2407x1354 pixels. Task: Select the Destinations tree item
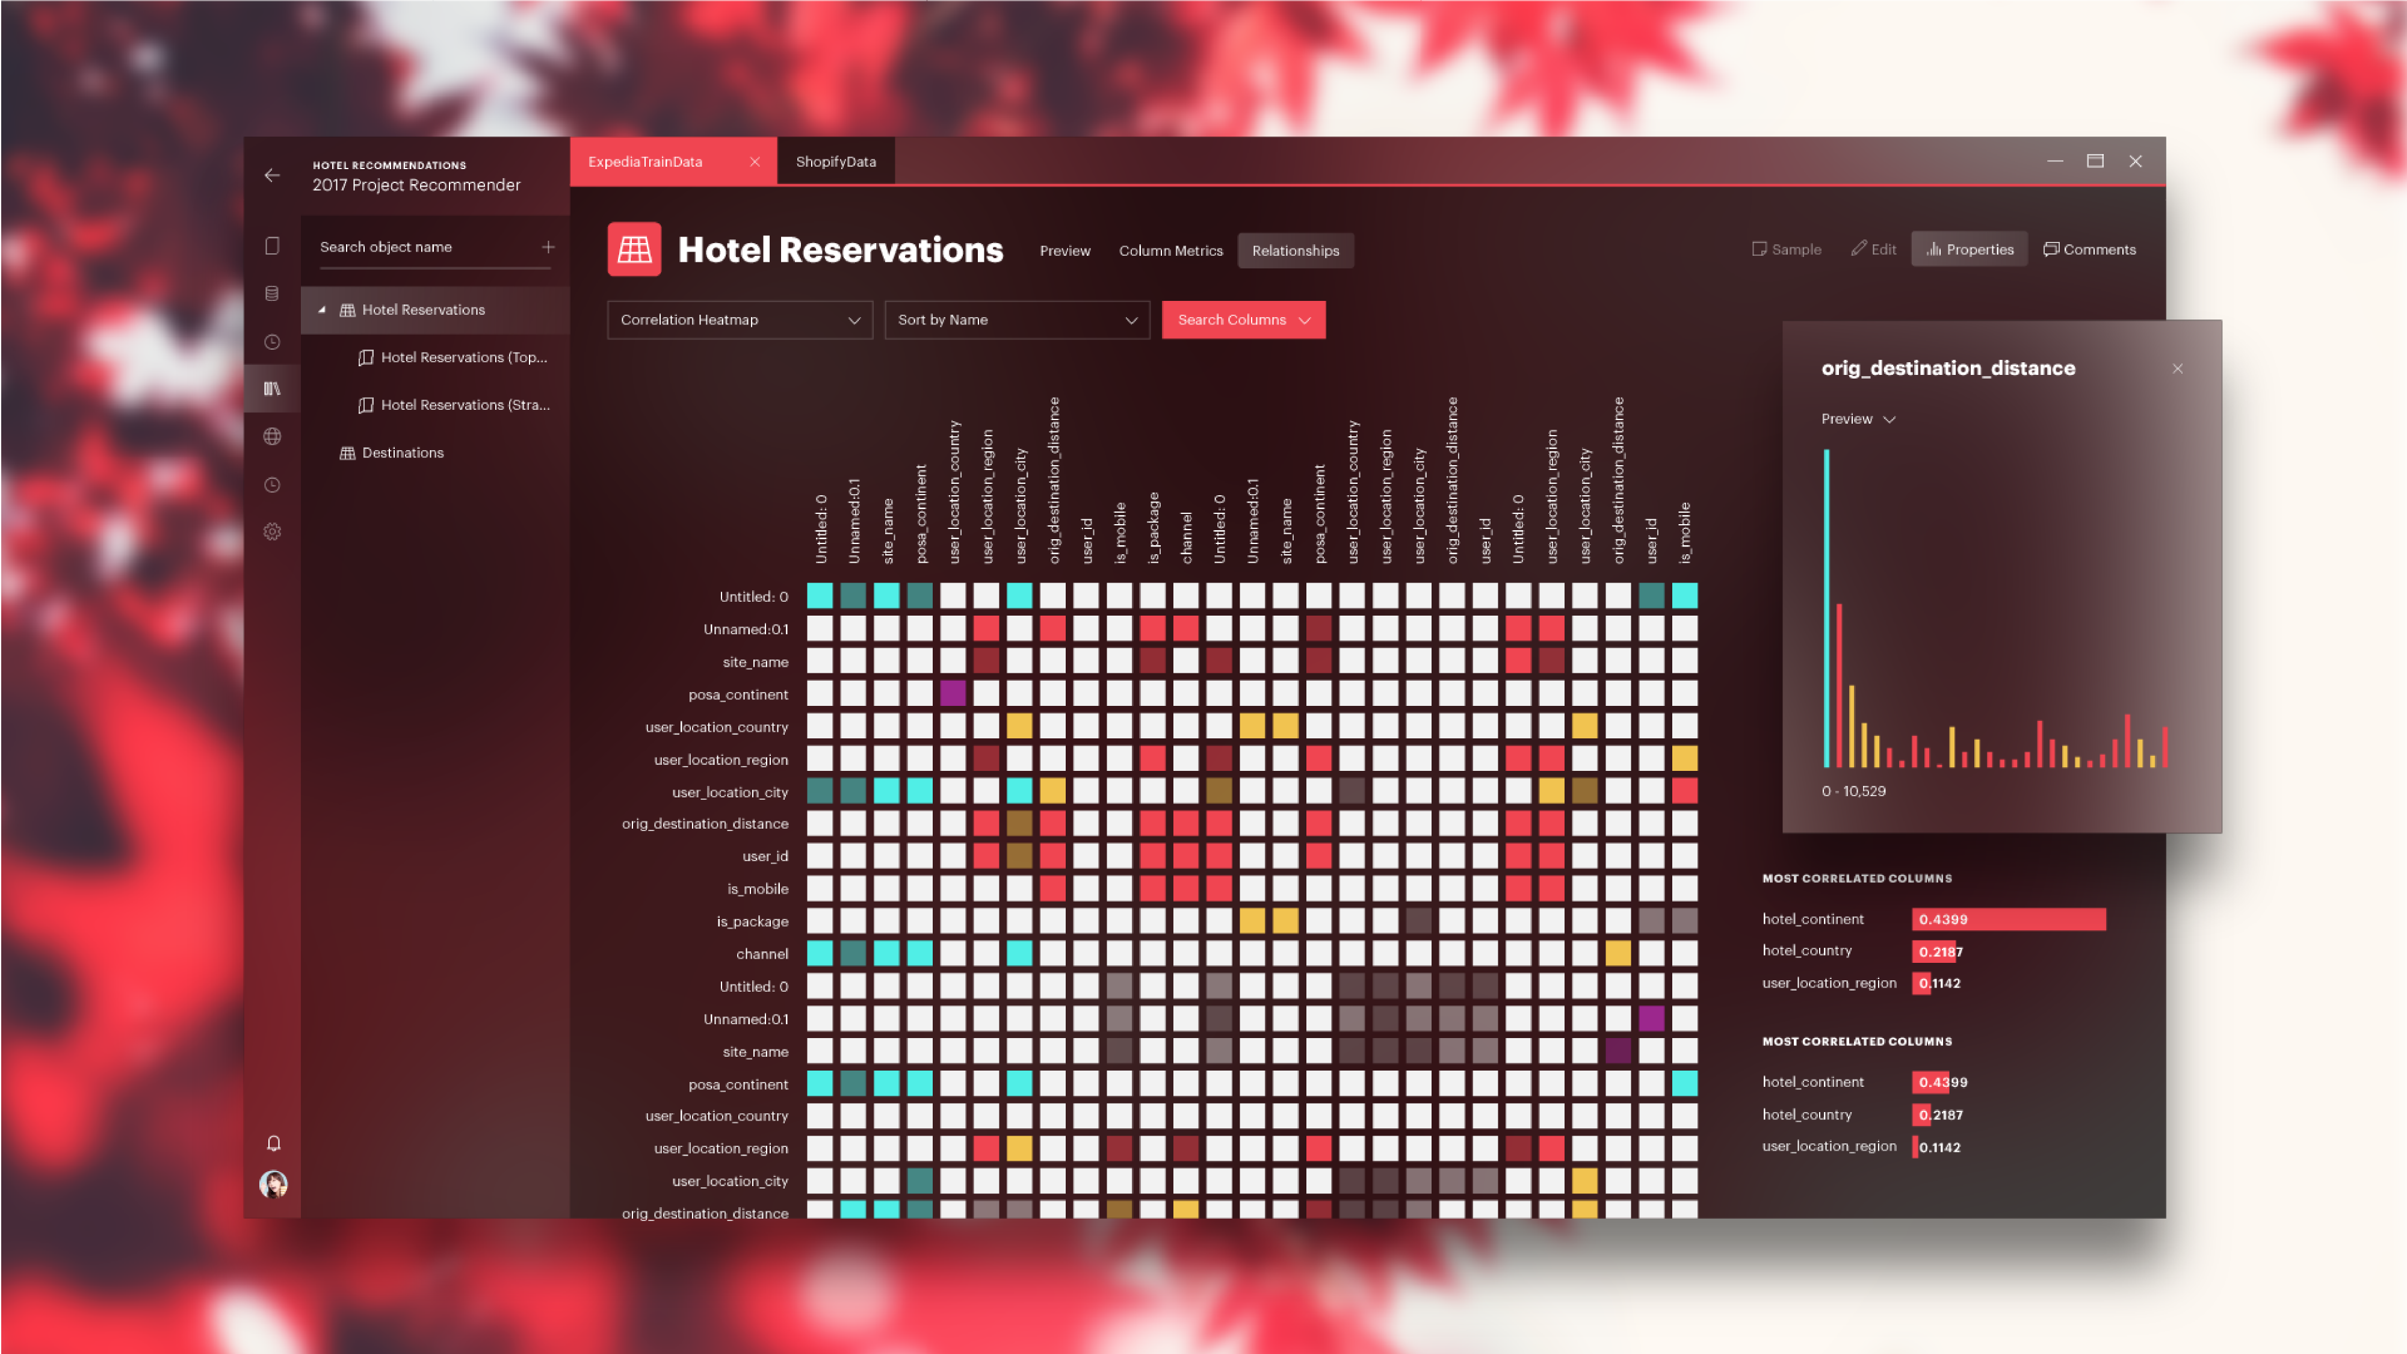pyautogui.click(x=392, y=453)
